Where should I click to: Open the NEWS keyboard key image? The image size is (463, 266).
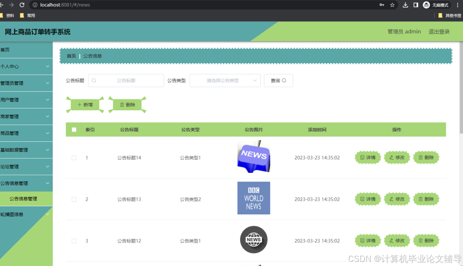[254, 156]
